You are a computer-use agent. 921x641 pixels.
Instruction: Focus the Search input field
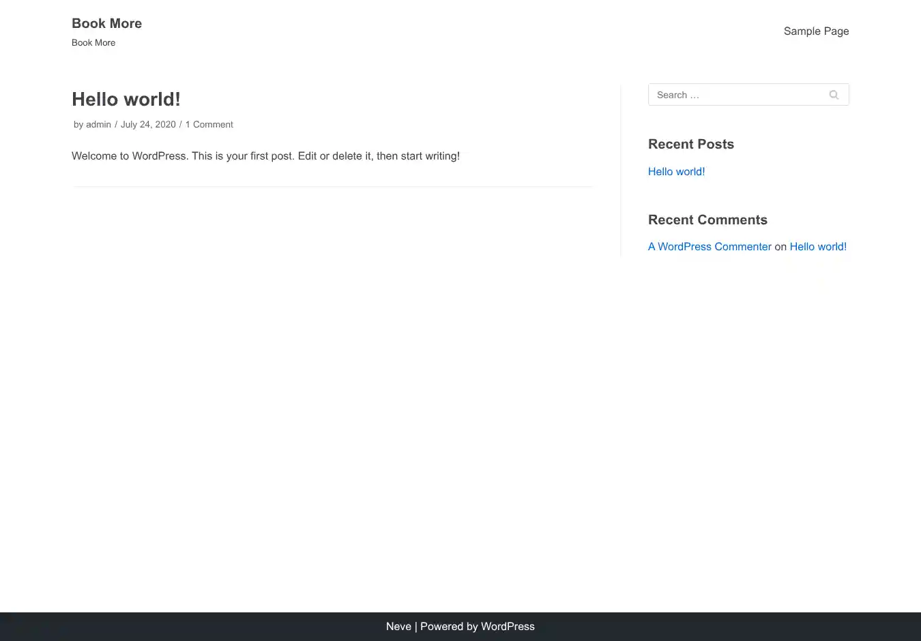tap(737, 95)
